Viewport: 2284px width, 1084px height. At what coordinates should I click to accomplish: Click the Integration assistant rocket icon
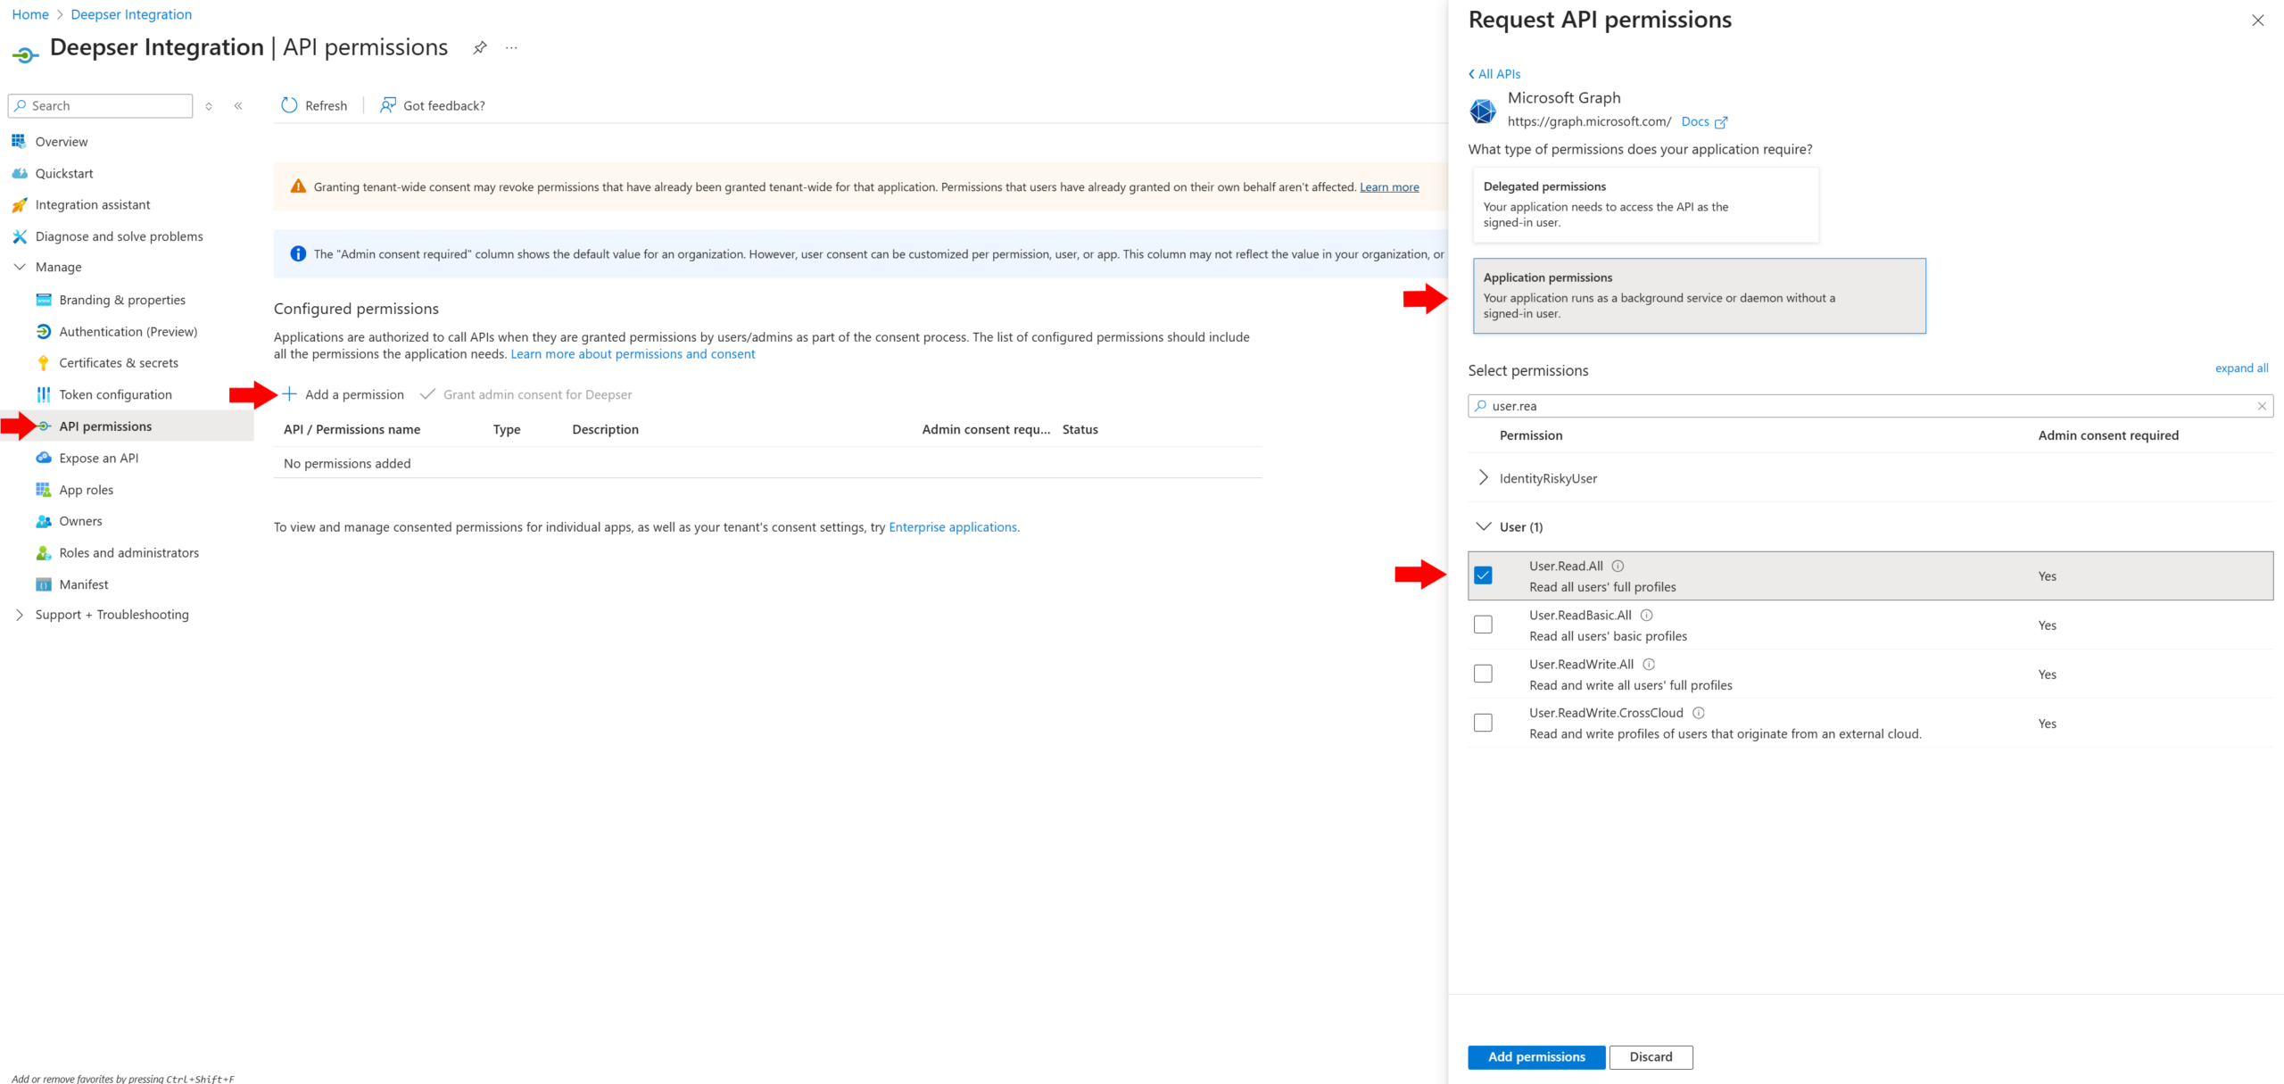pos(19,205)
